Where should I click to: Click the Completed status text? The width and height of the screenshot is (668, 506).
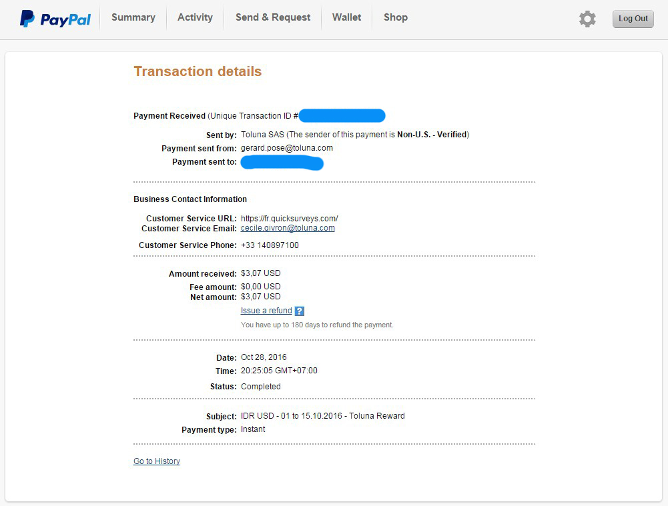tap(261, 387)
